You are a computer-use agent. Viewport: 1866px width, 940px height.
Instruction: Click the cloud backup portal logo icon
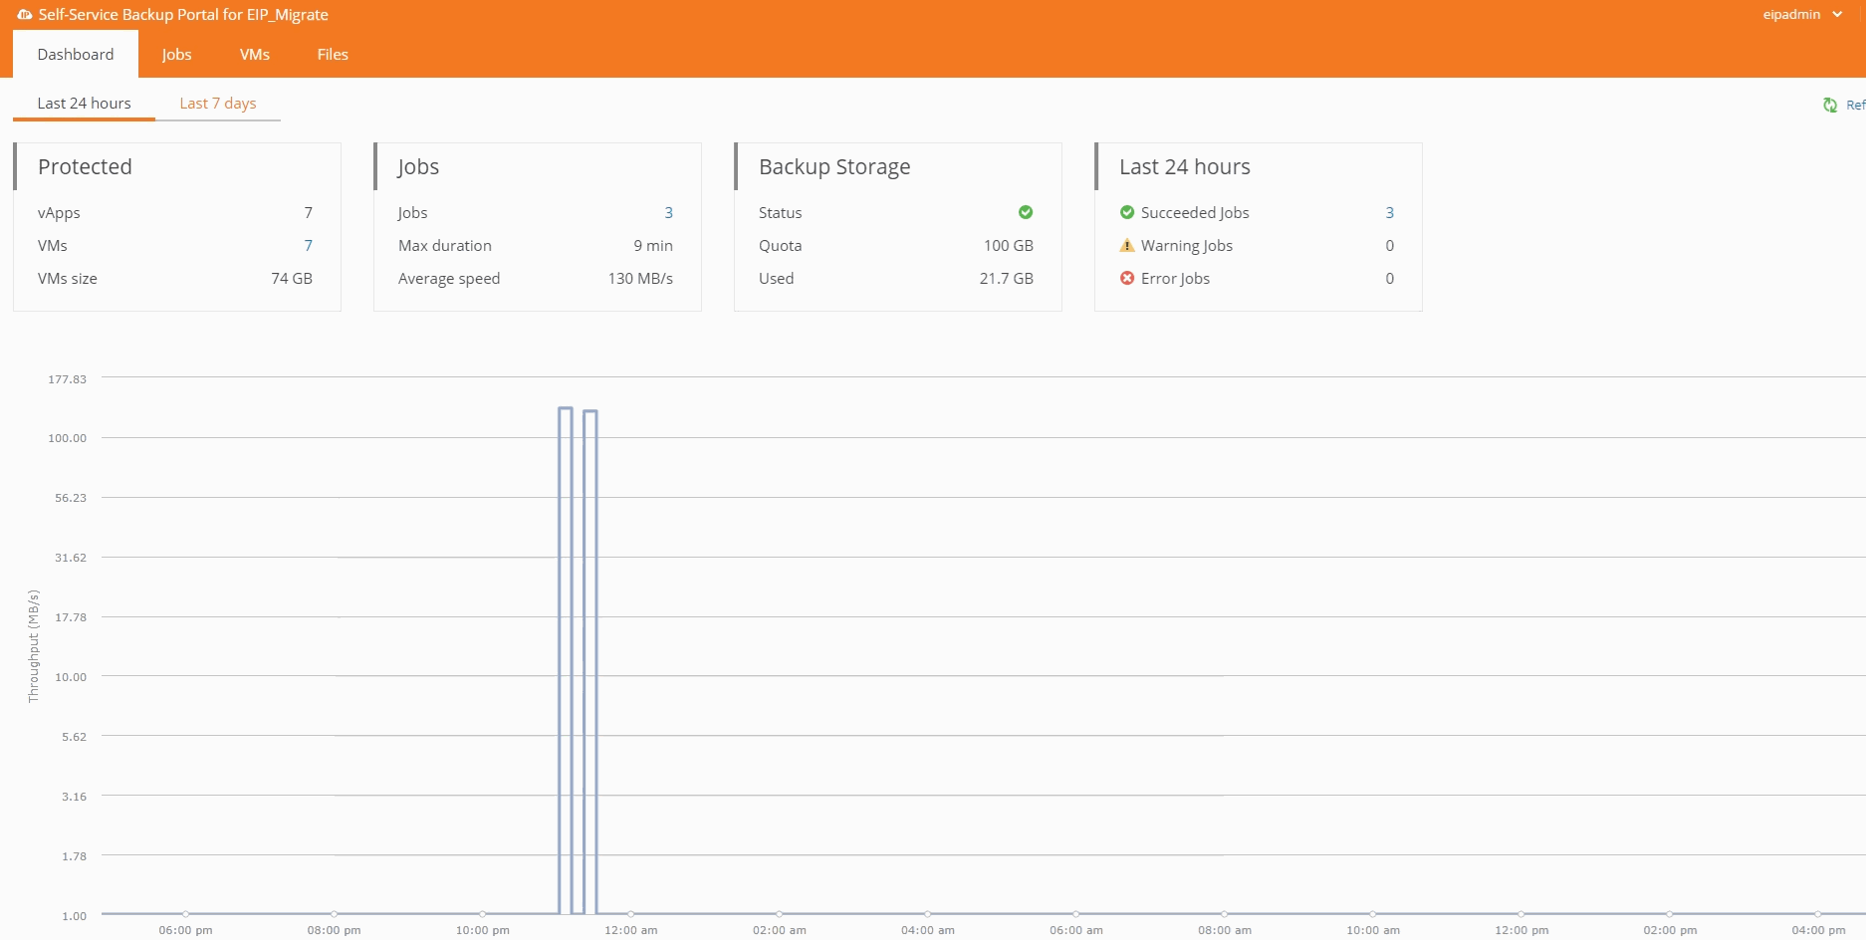[25, 15]
